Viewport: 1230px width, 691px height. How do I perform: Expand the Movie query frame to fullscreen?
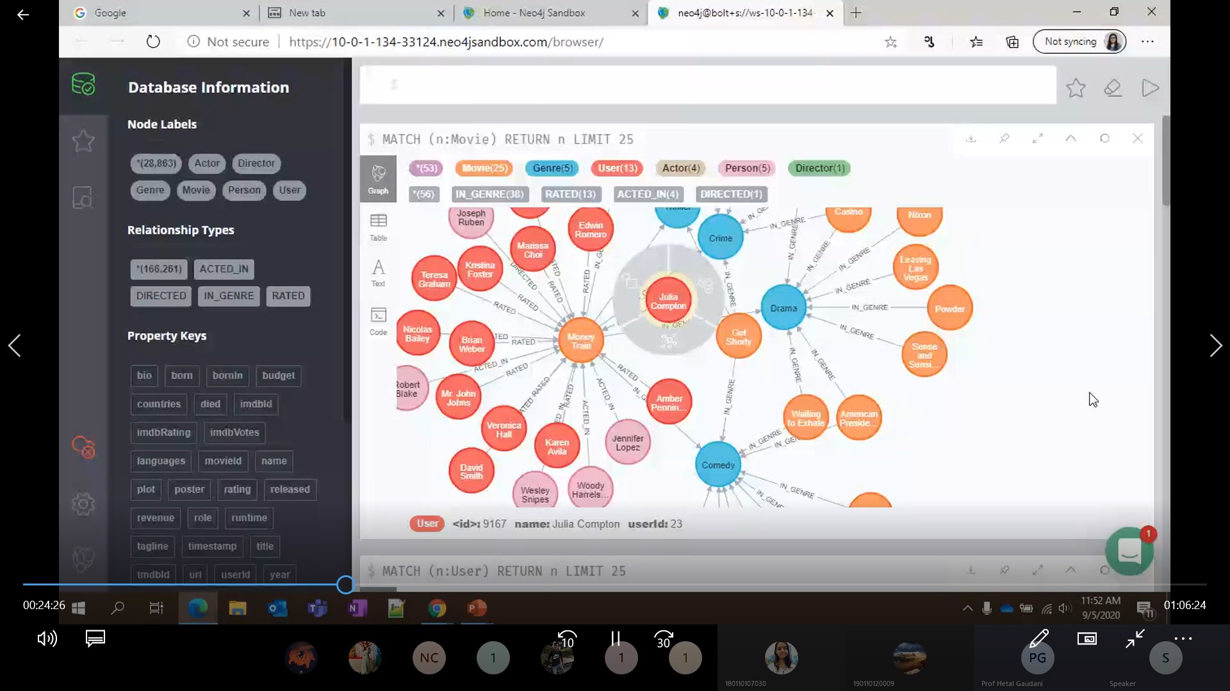[x=1037, y=138]
